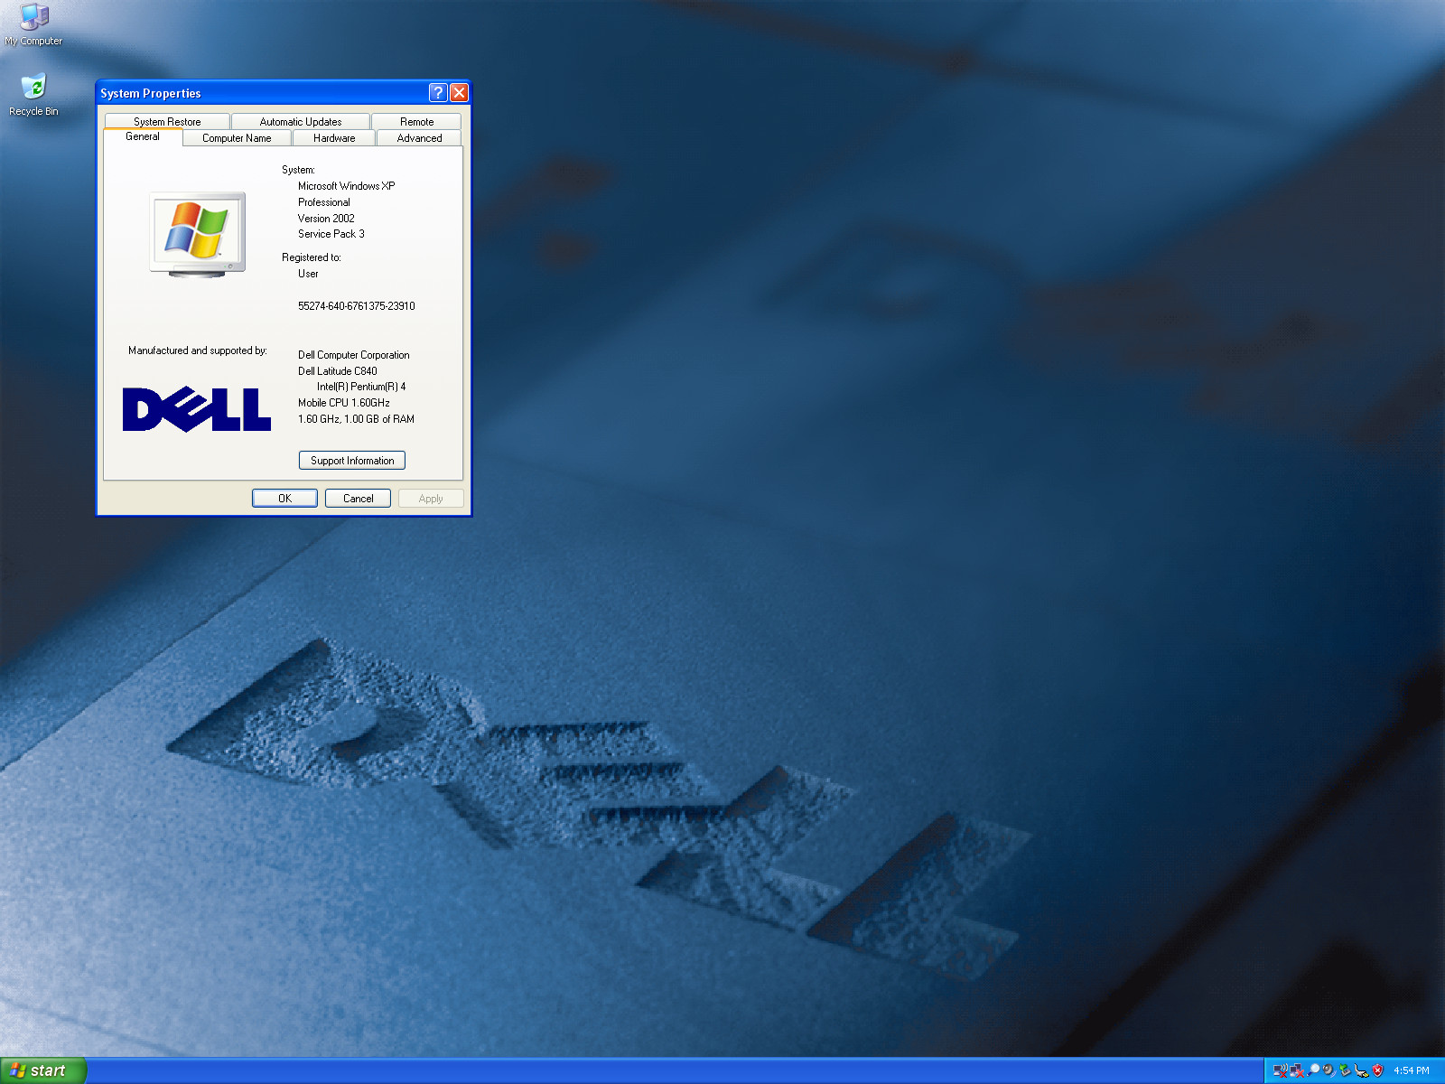
Task: Click the Version 2002 text
Action: tap(326, 219)
